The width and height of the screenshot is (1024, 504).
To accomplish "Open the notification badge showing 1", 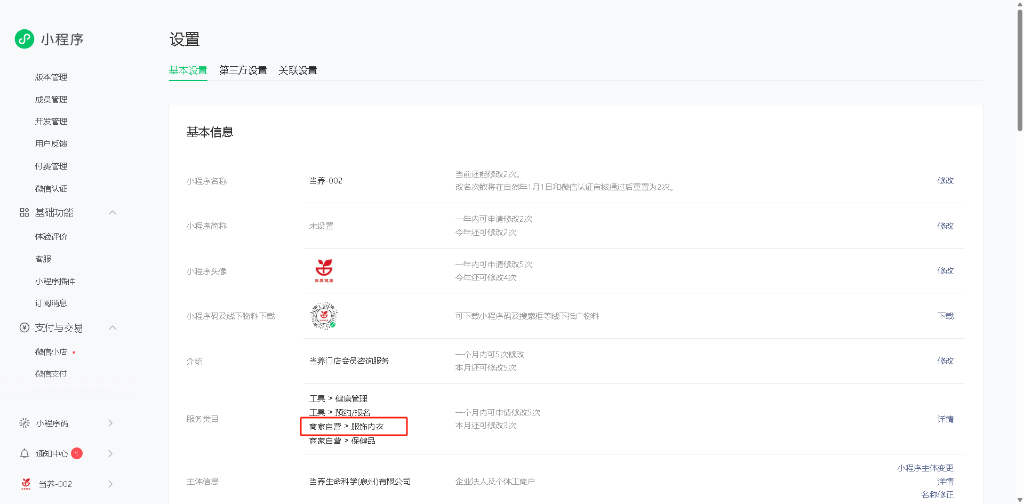I will [77, 453].
